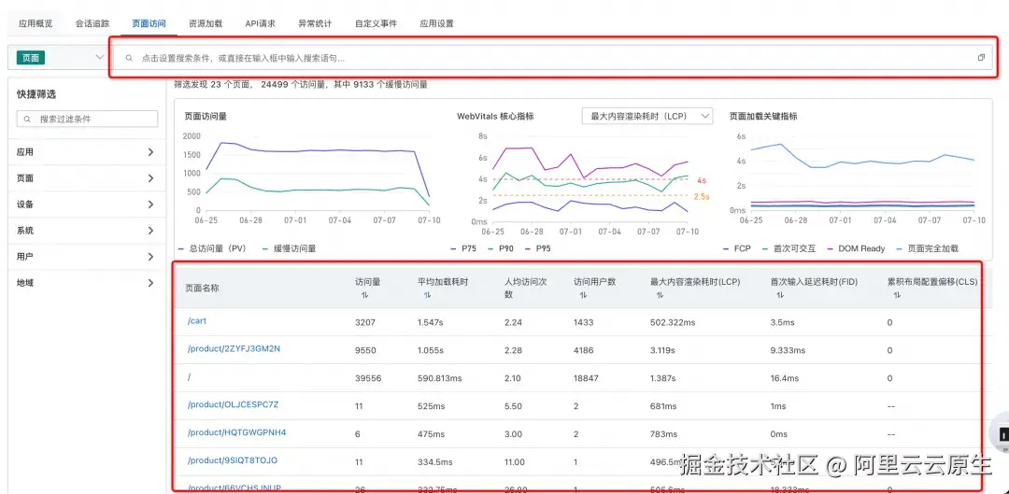This screenshot has height=494, width=1009.
Task: Click the search condition input box
Action: (x=553, y=57)
